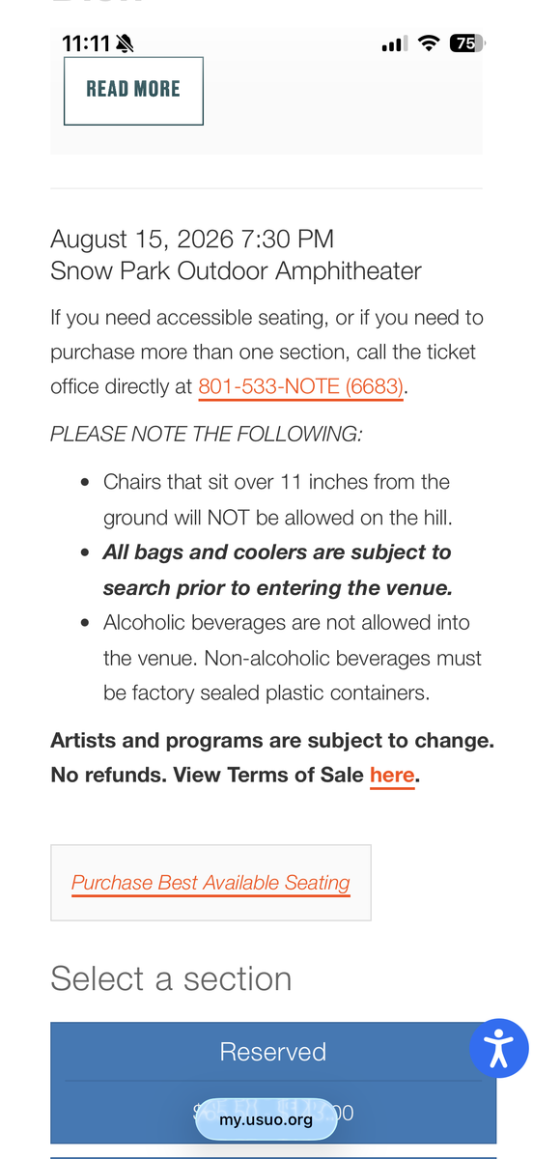Tap the 11:11 clock in status bar

click(85, 43)
